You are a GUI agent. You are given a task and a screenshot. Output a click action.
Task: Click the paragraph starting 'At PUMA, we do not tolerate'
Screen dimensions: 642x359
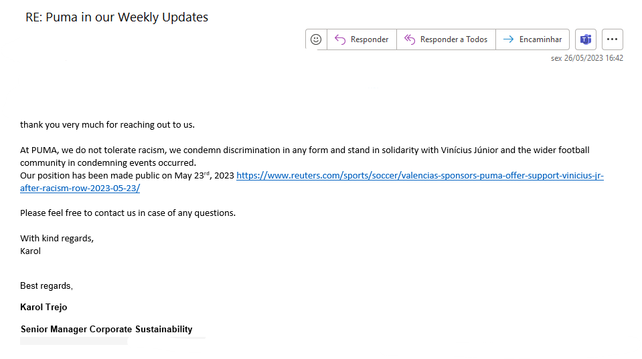click(x=305, y=156)
